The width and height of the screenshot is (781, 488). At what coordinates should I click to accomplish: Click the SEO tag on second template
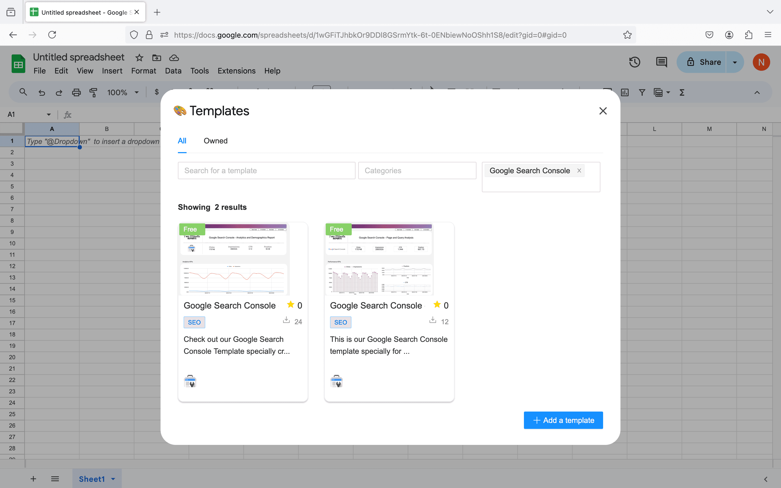pos(340,322)
